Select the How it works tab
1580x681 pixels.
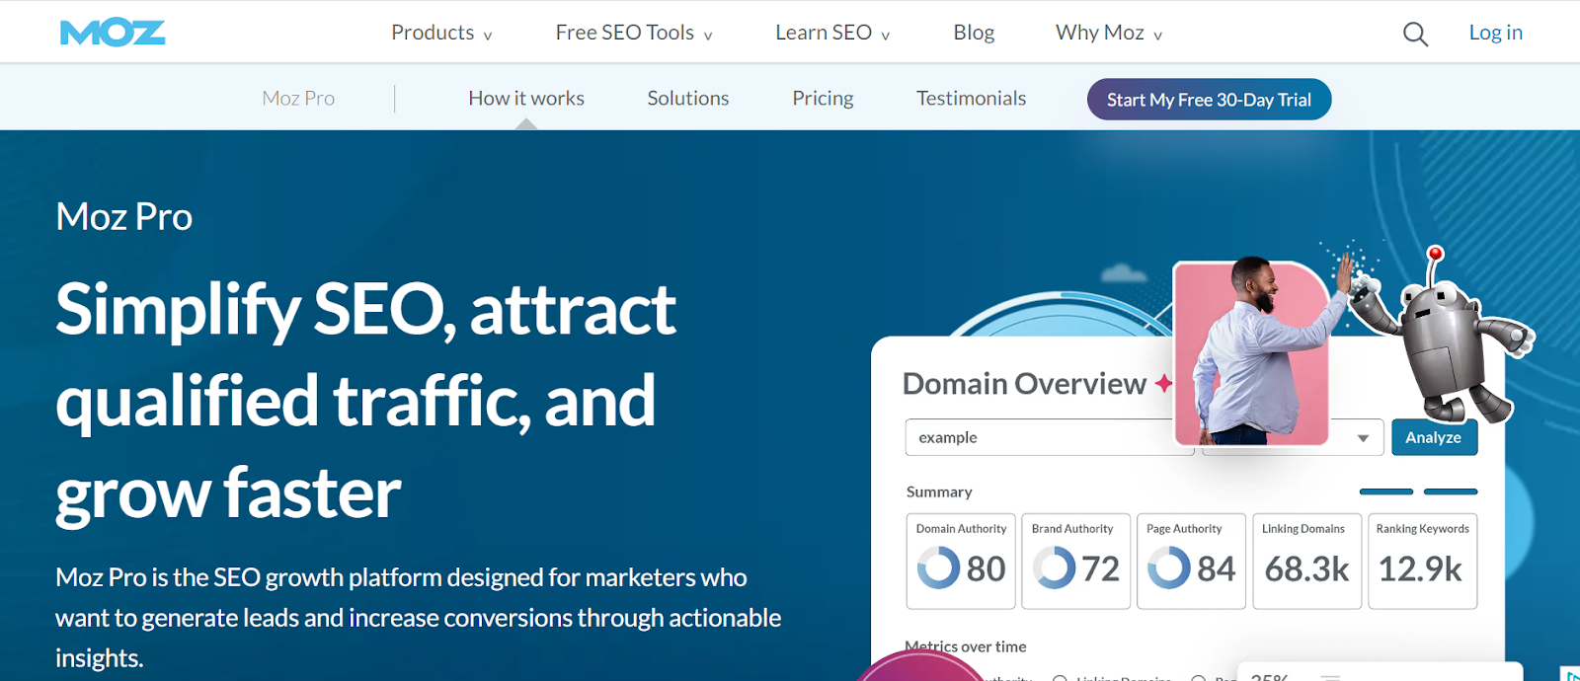(x=526, y=98)
